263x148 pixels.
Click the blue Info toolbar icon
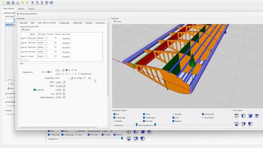pyautogui.click(x=51, y=3)
